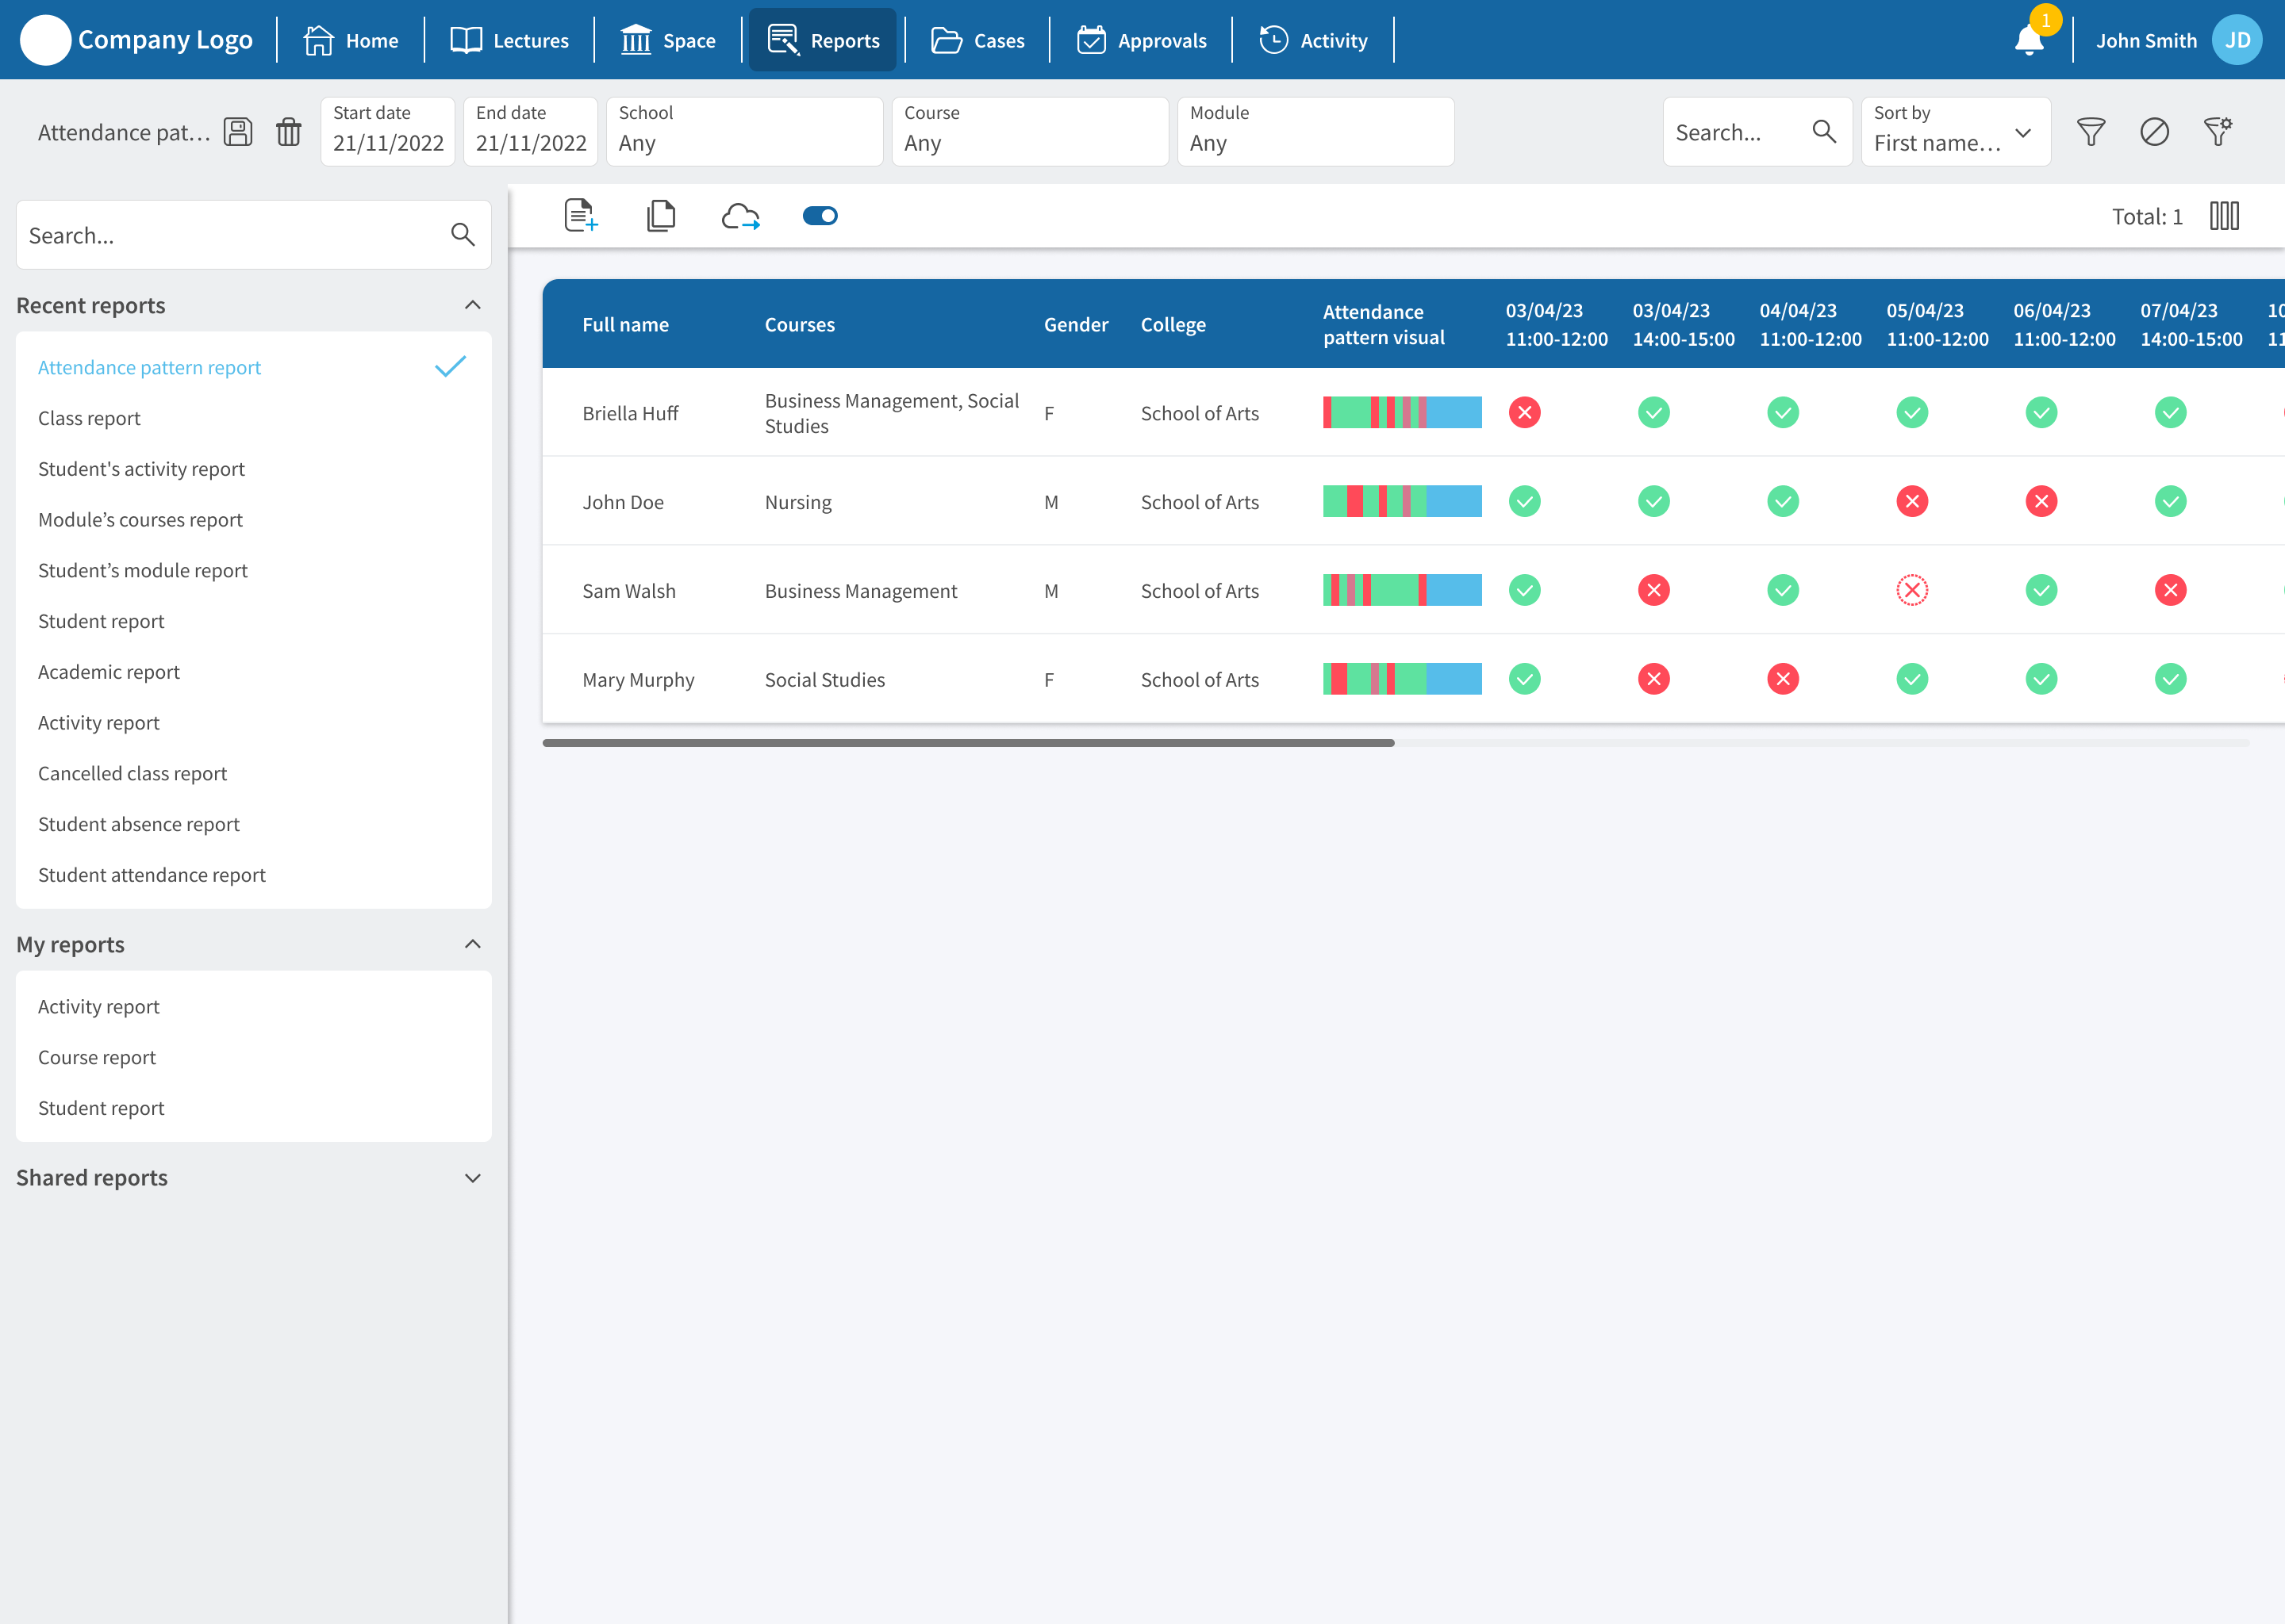Viewport: 2285px width, 1624px height.
Task: Switch to the Lectures tab
Action: click(x=510, y=40)
